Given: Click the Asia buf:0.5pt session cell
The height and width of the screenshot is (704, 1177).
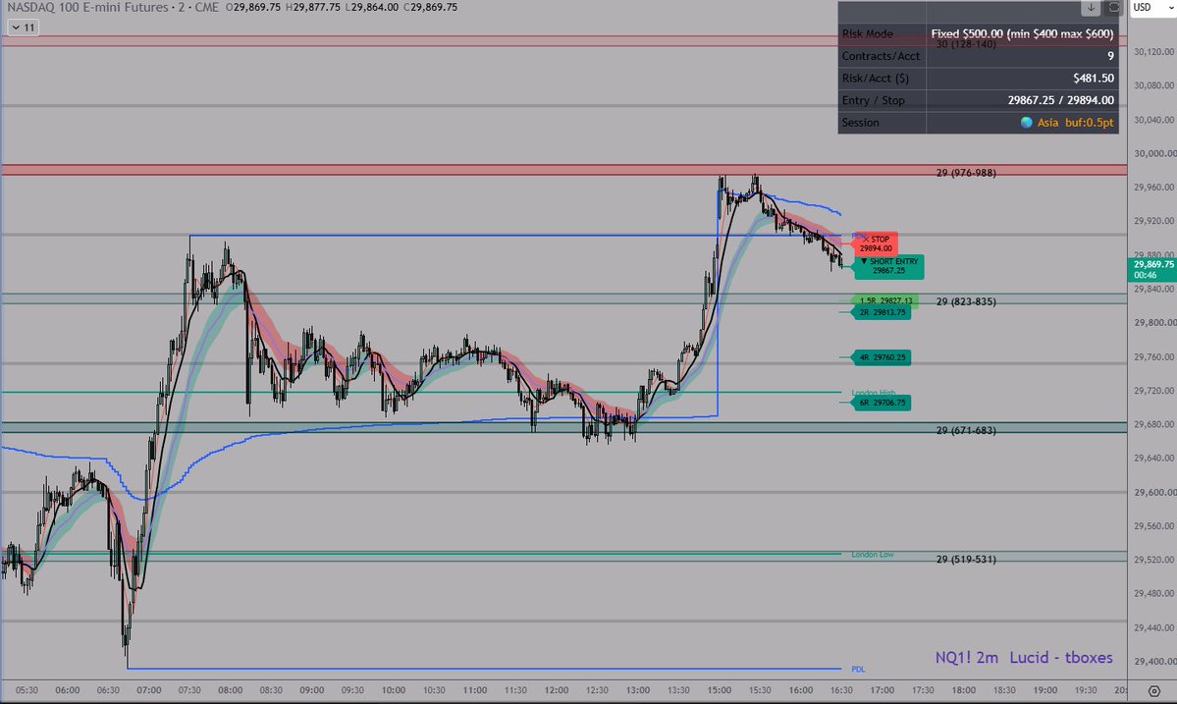Looking at the screenshot, I should click(1022, 123).
